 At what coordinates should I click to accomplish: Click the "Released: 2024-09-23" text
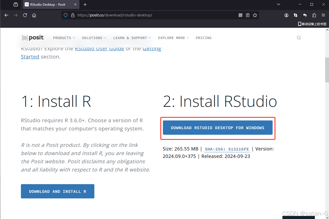(x=226, y=156)
